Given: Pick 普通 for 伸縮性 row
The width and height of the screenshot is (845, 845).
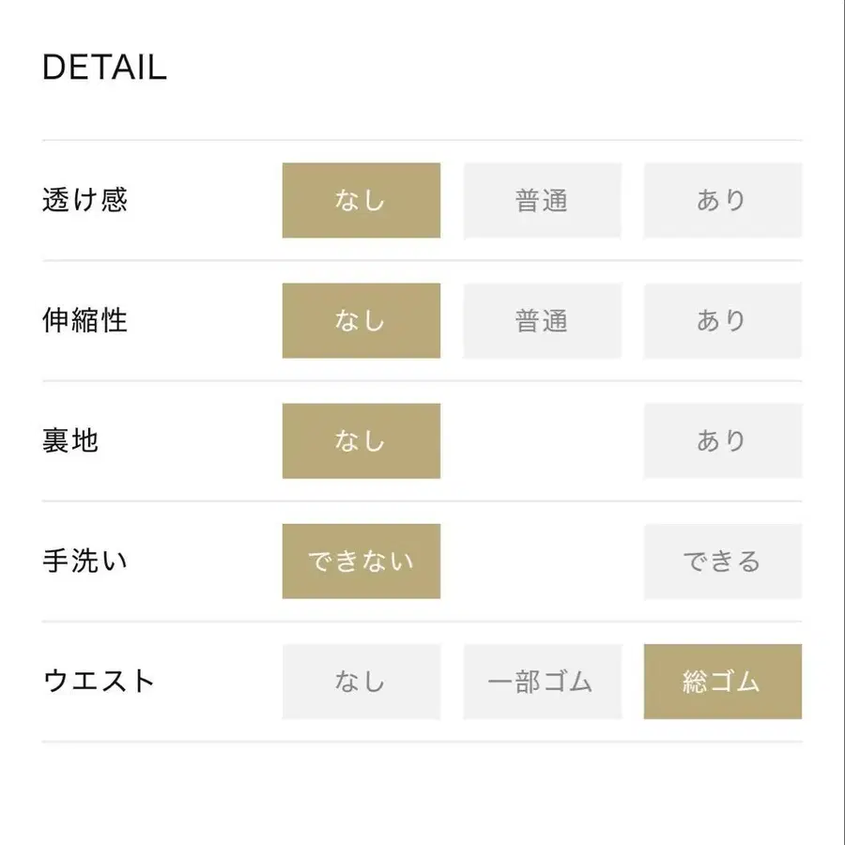Looking at the screenshot, I should click(542, 320).
